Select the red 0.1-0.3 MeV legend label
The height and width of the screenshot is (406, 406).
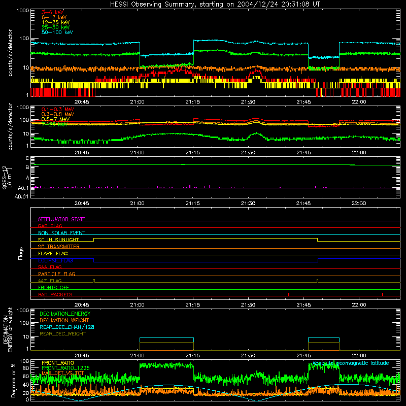pos(58,109)
